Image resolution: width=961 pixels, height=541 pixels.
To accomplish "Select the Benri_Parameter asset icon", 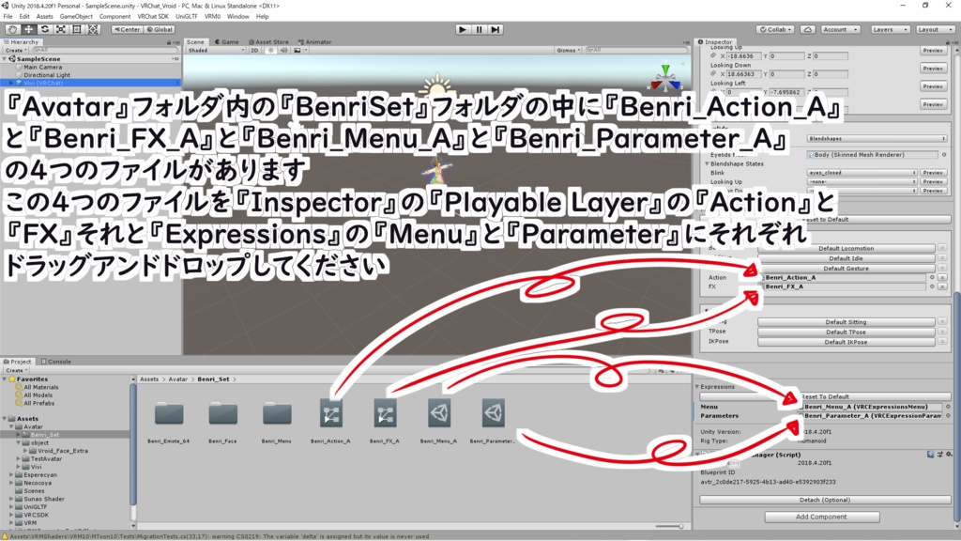I will (492, 411).
